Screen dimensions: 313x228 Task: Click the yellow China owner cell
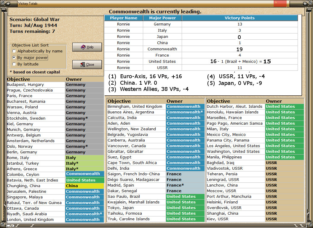click(85, 186)
